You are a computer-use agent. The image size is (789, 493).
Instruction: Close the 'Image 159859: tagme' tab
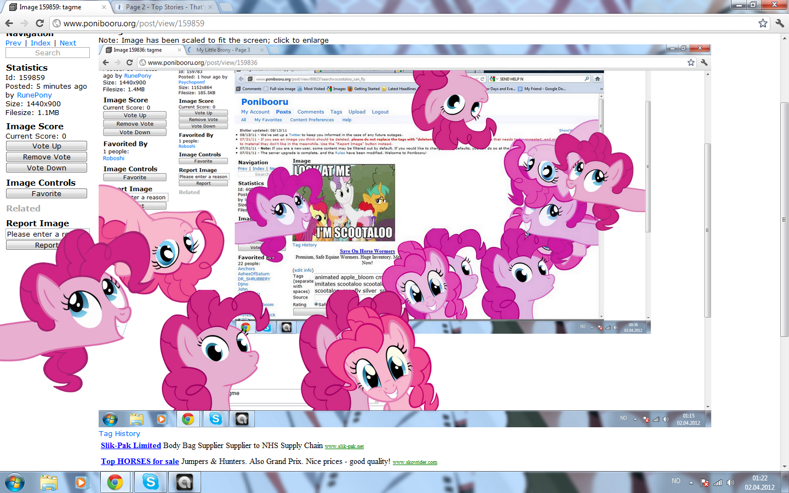[104, 7]
